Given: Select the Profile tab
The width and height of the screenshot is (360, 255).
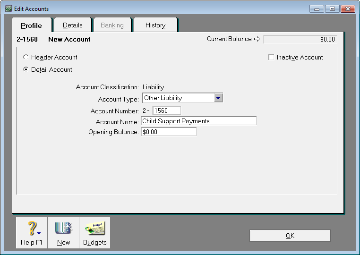Looking at the screenshot, I should click(x=31, y=25).
